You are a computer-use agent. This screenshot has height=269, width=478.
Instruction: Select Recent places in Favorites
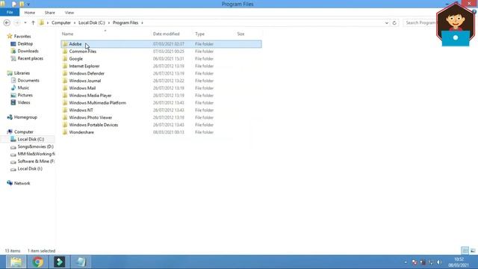pos(30,58)
